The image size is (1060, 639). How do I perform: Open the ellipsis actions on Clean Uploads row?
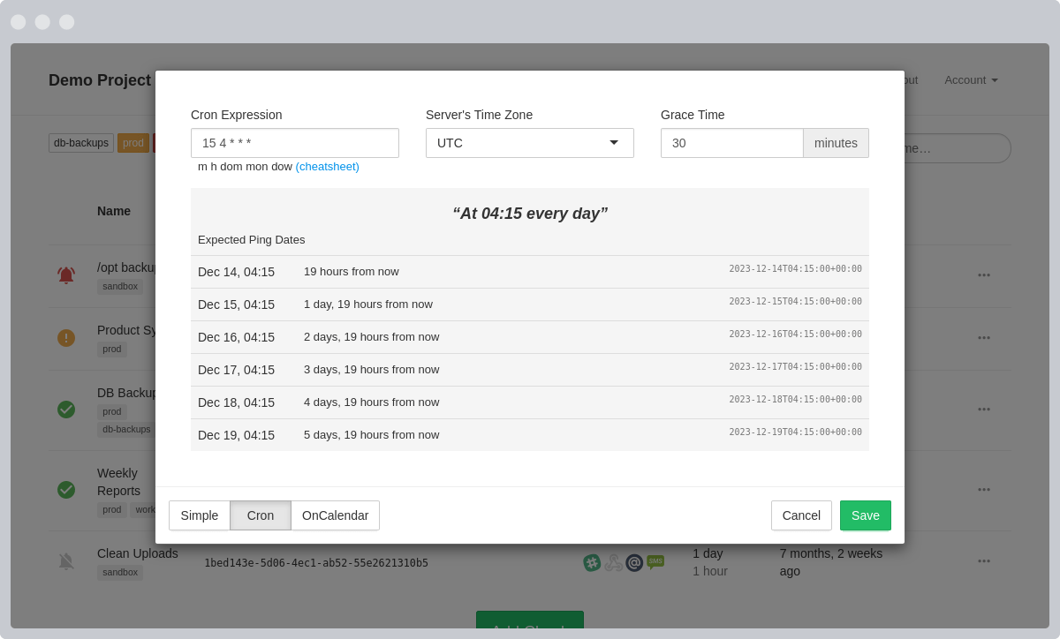[984, 560]
